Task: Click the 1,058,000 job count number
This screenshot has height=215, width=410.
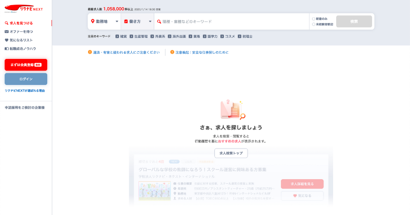Action: pyautogui.click(x=114, y=9)
